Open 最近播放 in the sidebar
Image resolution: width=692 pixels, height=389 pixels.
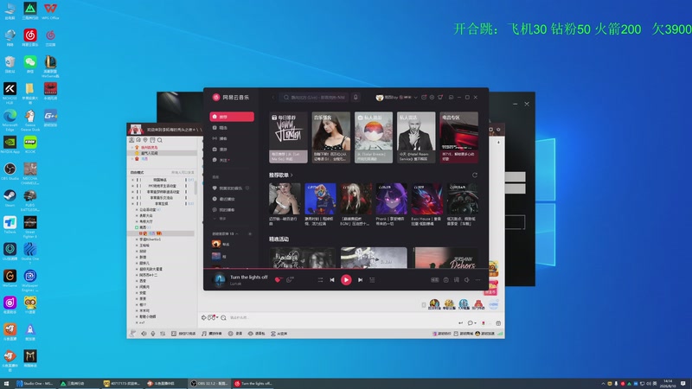click(232, 199)
